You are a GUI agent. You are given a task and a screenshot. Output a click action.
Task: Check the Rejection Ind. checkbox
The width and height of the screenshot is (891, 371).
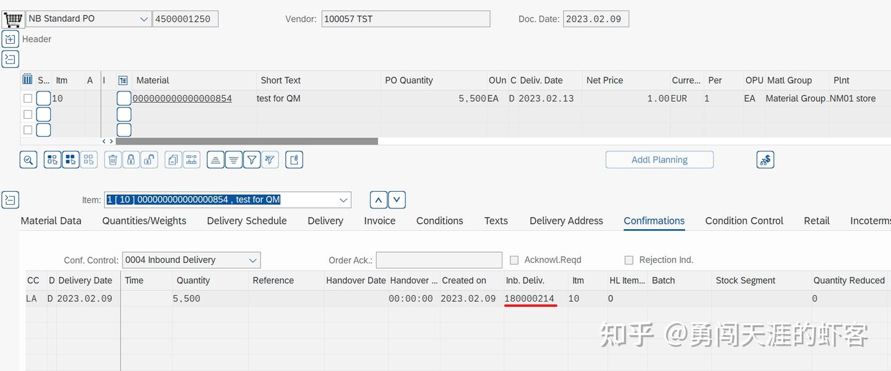click(629, 260)
